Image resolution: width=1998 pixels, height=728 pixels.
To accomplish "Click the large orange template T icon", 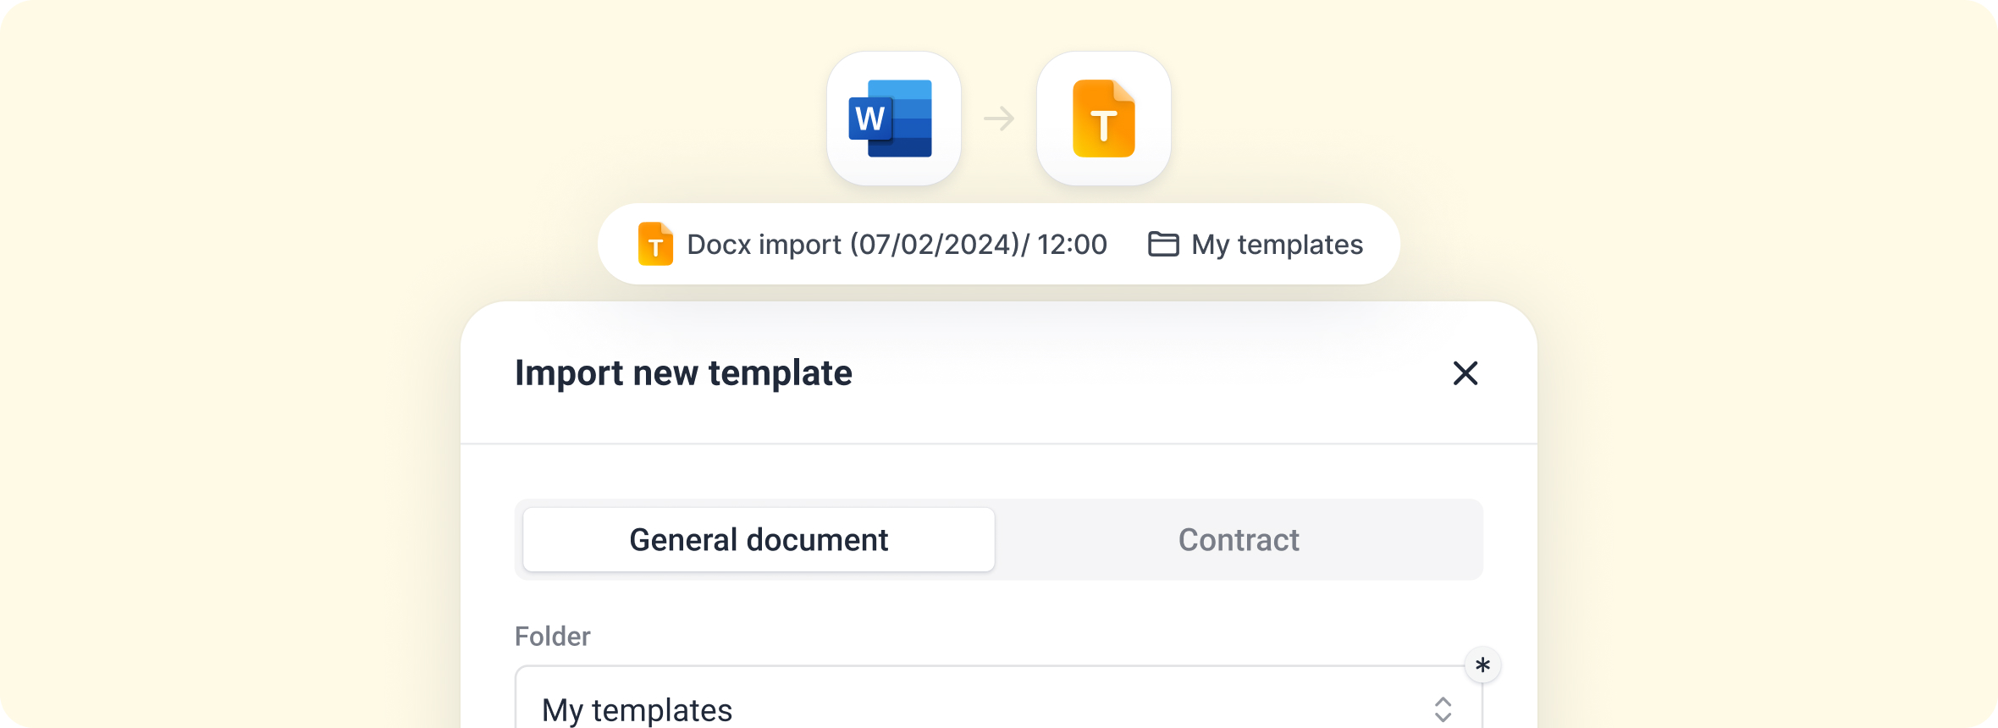I will coord(1103,119).
